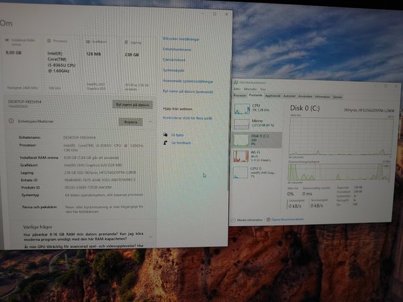
Task: Switch to the Processer tab
Action: (x=239, y=96)
